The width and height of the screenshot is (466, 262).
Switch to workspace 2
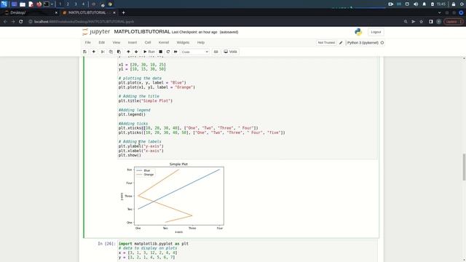click(x=68, y=4)
